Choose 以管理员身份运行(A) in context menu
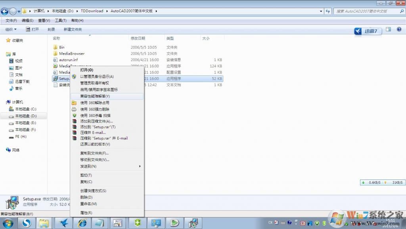 pos(107,76)
